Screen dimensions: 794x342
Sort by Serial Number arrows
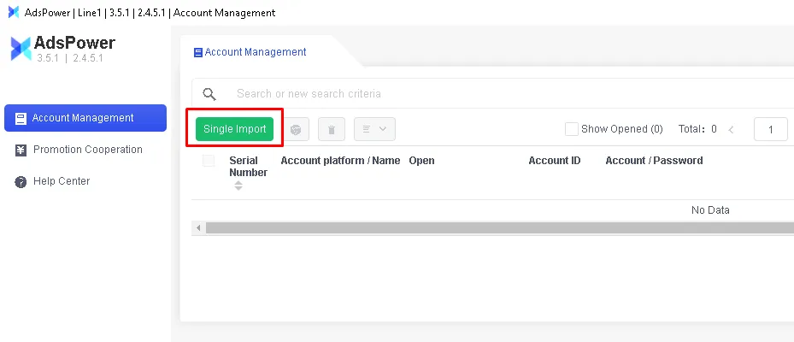pos(238,186)
